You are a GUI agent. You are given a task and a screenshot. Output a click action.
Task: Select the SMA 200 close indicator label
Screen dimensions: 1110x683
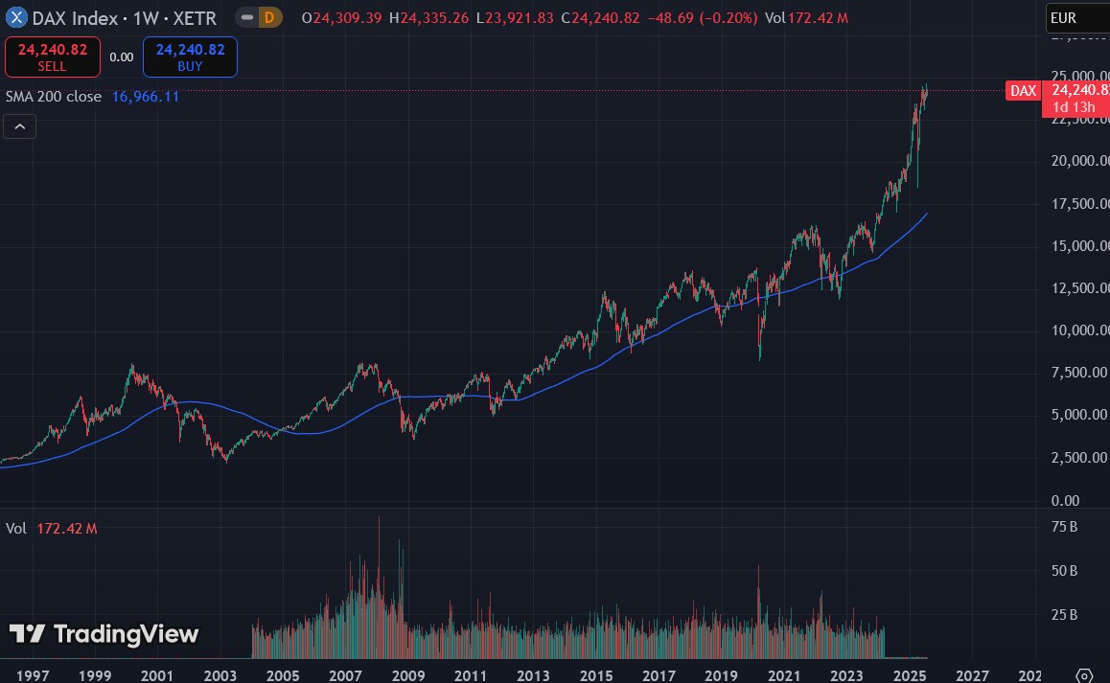point(53,96)
